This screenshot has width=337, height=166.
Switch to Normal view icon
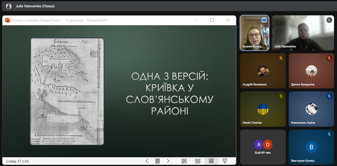click(x=184, y=161)
